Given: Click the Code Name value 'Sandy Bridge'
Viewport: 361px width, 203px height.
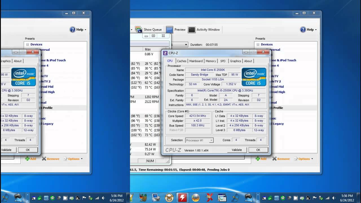Looking at the screenshot, I should (199, 75).
